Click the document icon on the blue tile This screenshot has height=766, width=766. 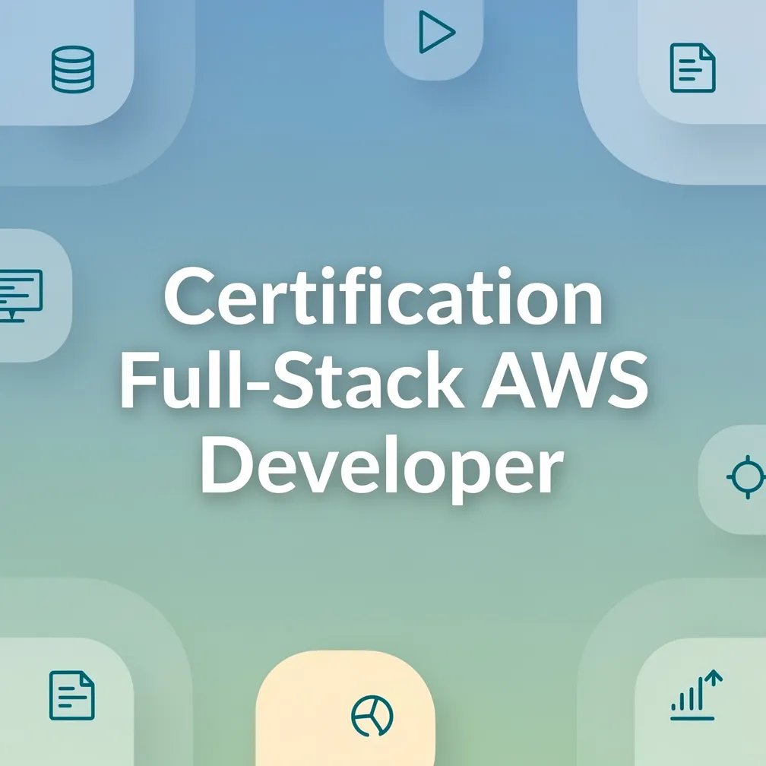[x=693, y=68]
